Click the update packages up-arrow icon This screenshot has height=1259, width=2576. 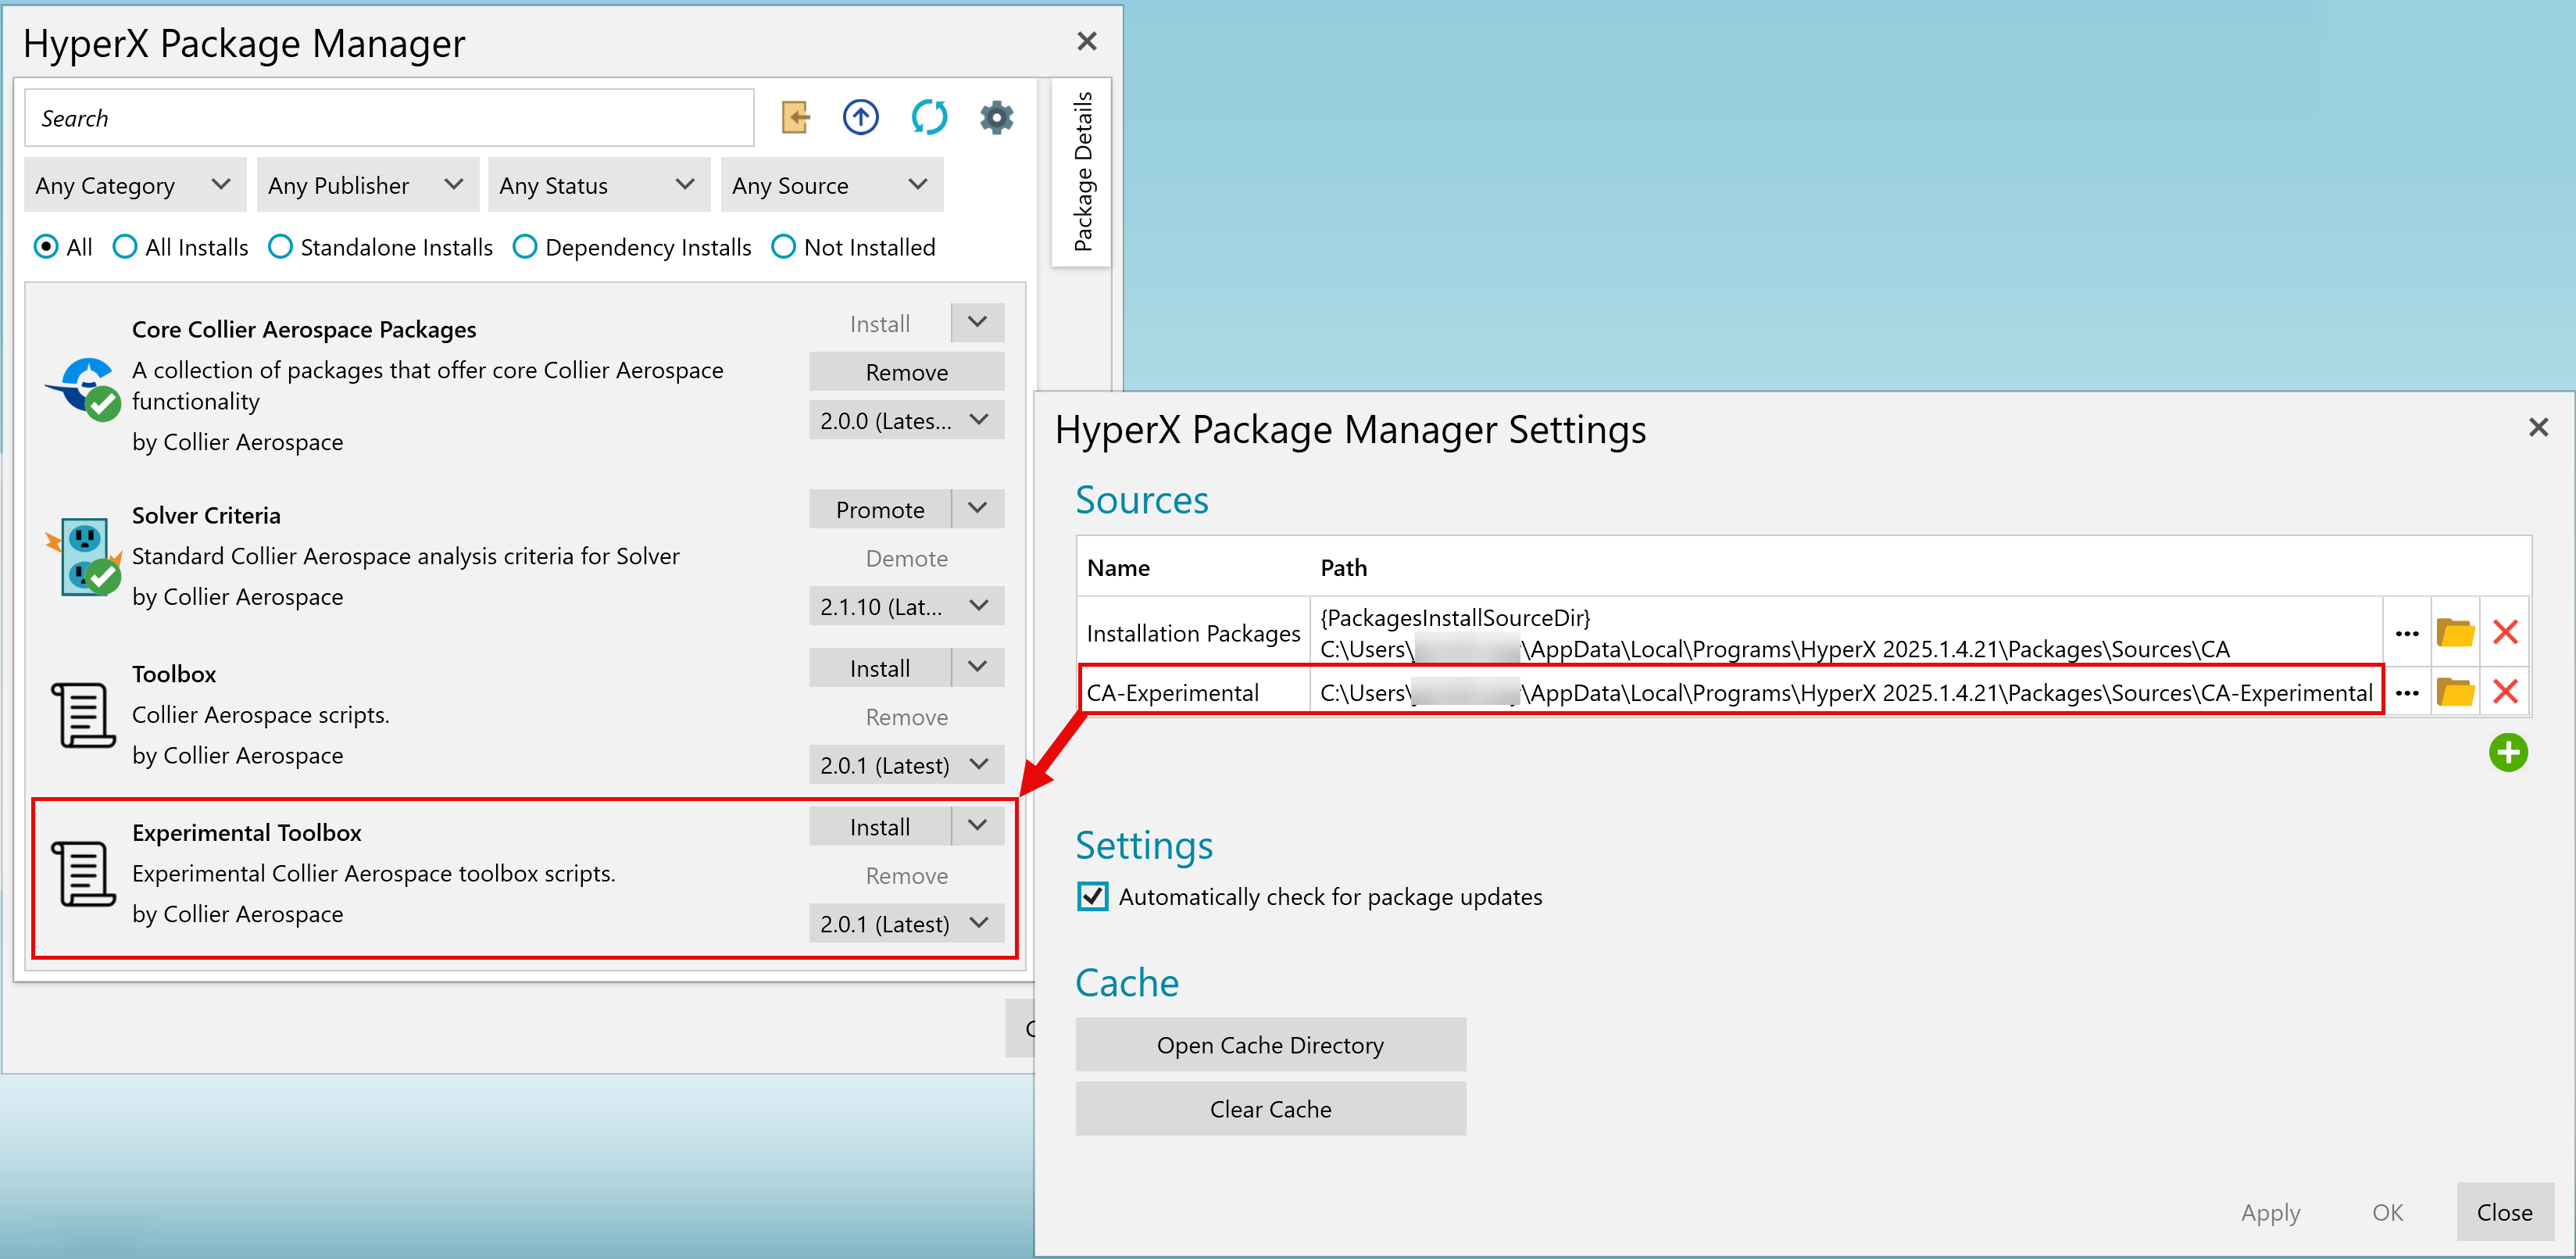(x=861, y=118)
